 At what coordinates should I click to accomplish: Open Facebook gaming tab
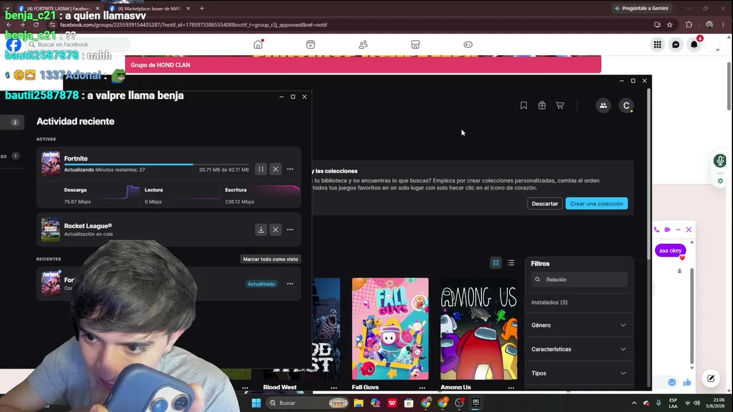[x=468, y=45]
